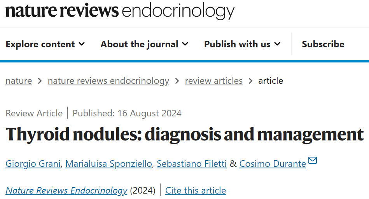Click the Published 16 August 2024 date

[x=127, y=113]
